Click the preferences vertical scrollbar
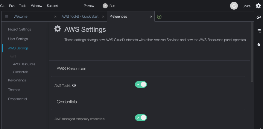Image resolution: width=263 pixels, height=129 pixels. coord(252,52)
